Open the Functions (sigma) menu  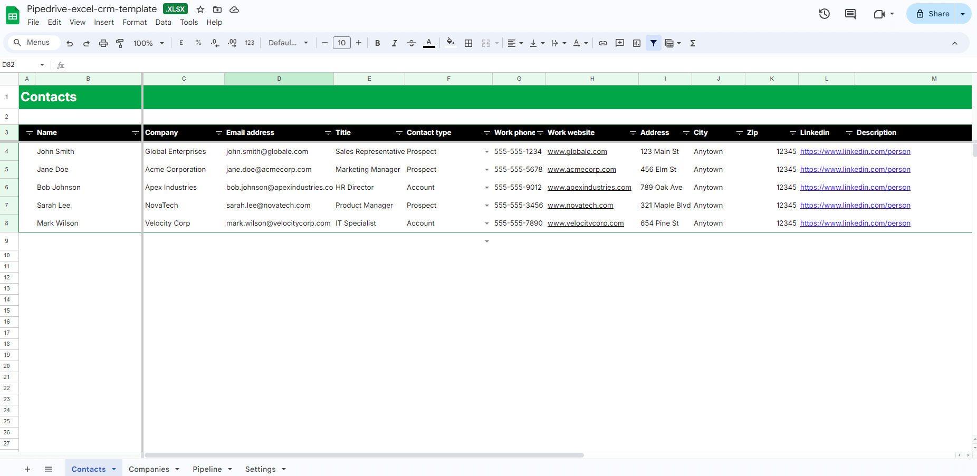(x=692, y=43)
